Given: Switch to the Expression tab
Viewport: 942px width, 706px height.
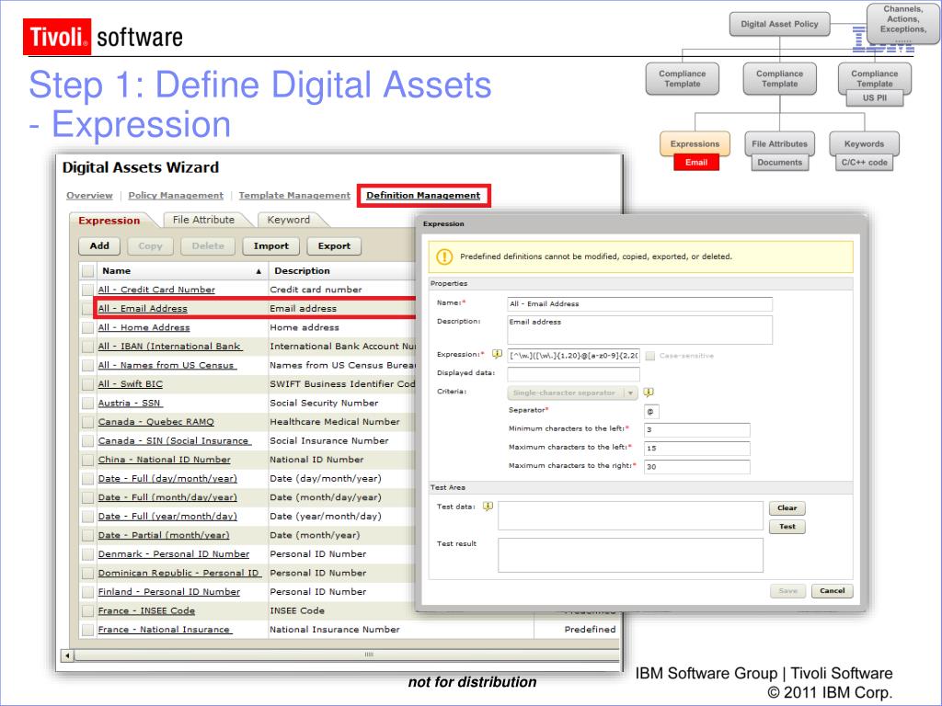Looking at the screenshot, I should click(x=109, y=221).
